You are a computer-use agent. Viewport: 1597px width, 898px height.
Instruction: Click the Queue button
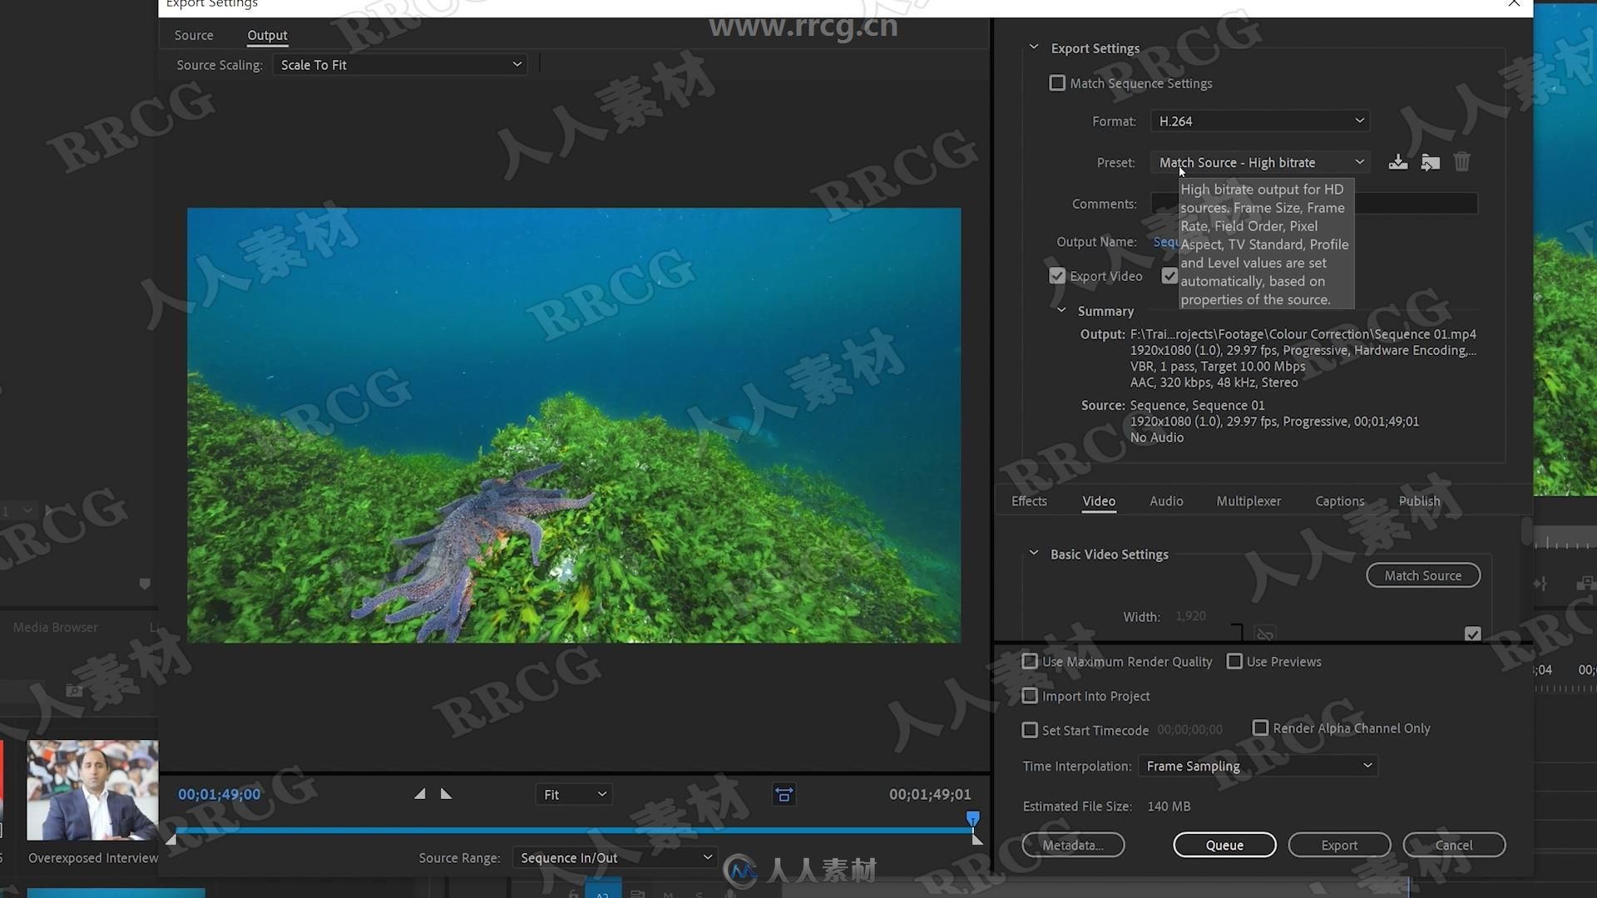[x=1224, y=844]
